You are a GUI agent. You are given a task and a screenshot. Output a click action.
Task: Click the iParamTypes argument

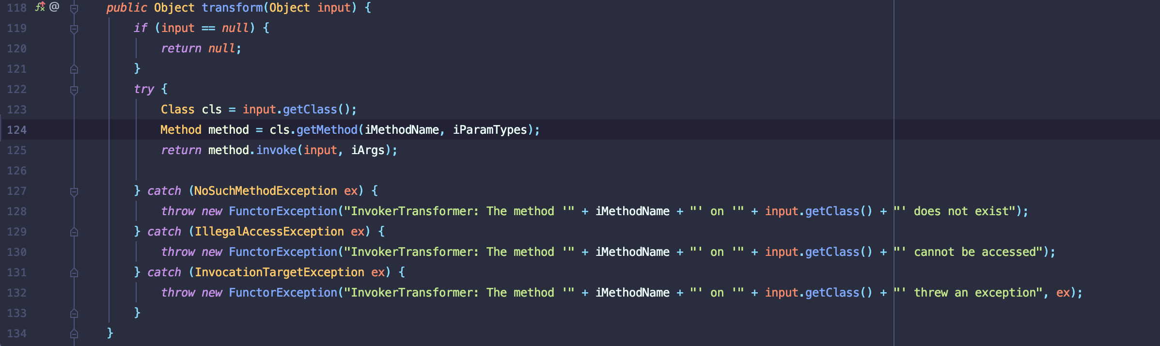[489, 130]
